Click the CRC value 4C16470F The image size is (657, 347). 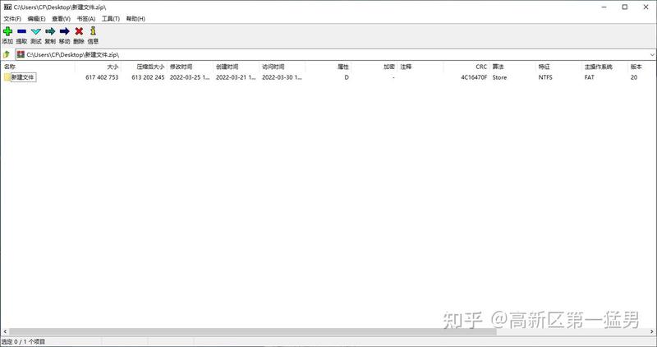point(474,77)
